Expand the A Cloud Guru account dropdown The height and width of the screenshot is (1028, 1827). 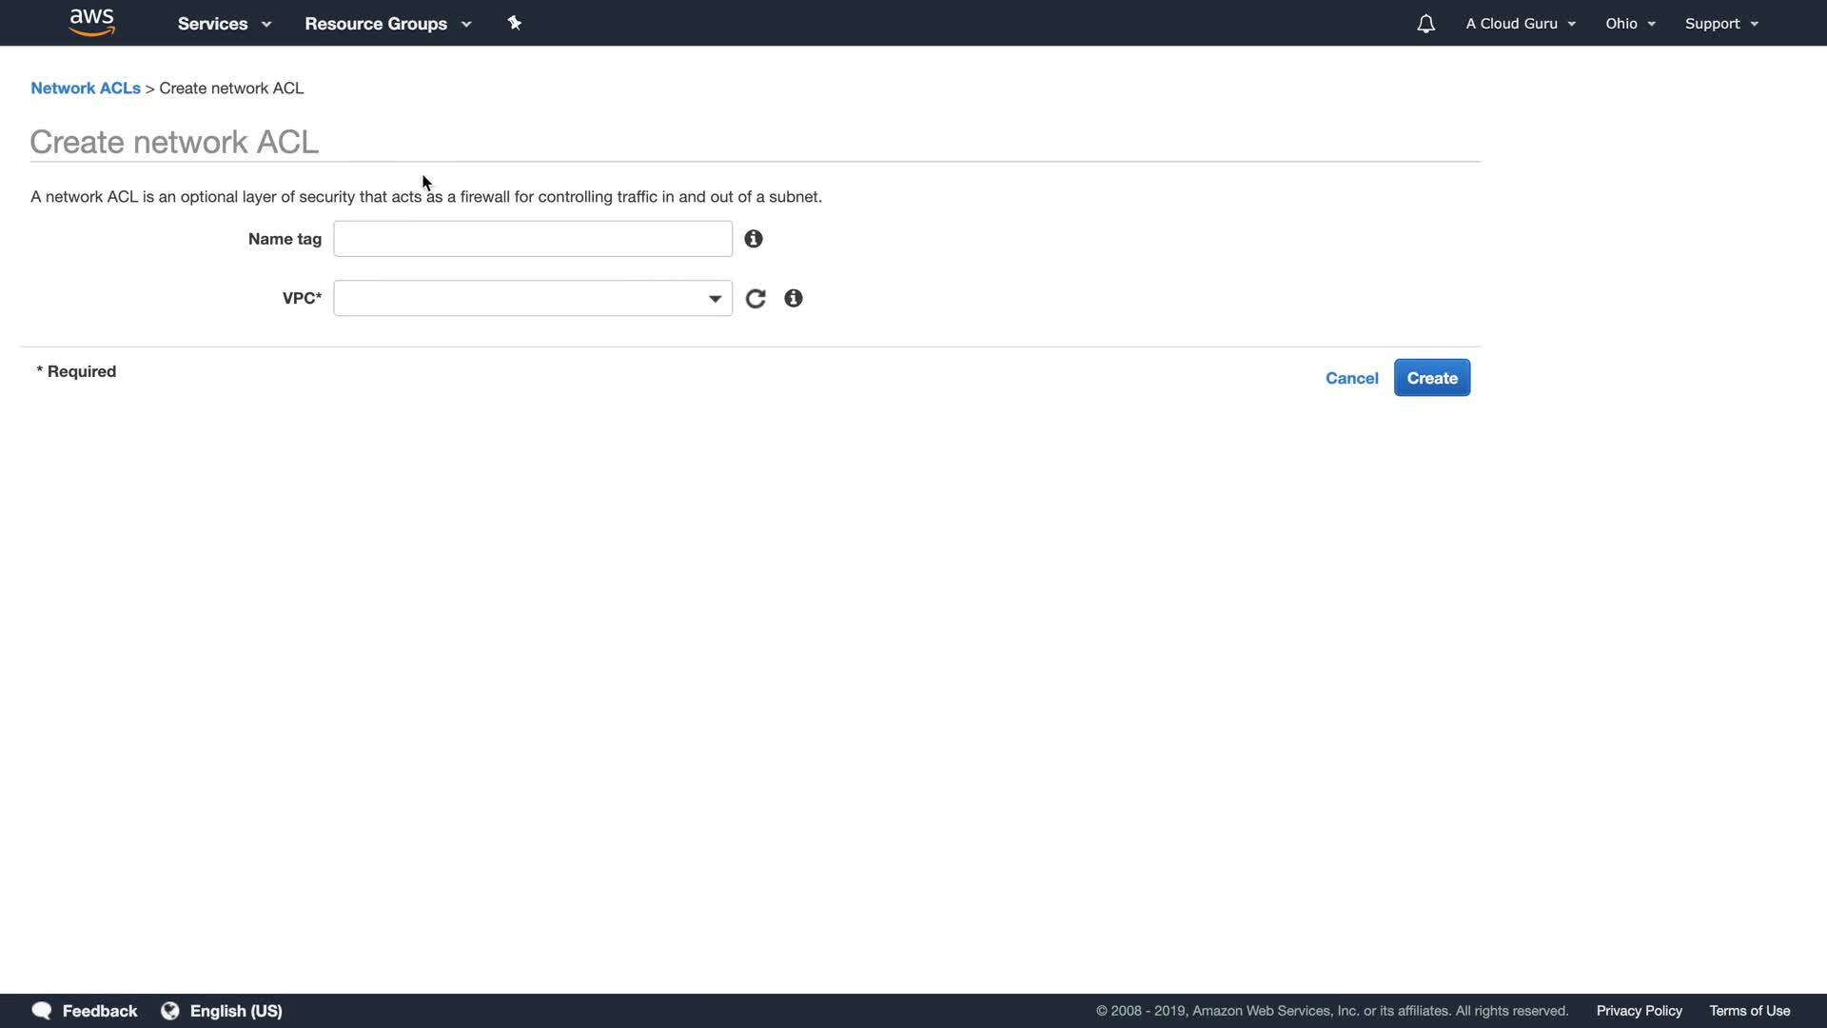[x=1520, y=24]
